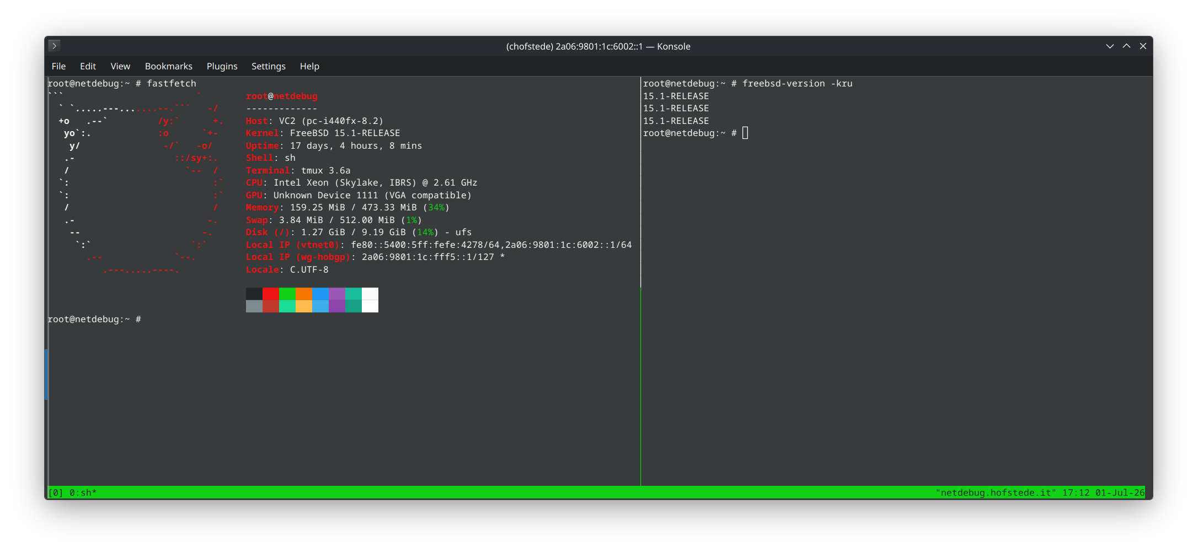Click the third '15.1-RELEASE' output line
This screenshot has height=553, width=1198.
pyautogui.click(x=676, y=121)
